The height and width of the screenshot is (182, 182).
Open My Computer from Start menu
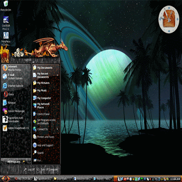pos(46,98)
